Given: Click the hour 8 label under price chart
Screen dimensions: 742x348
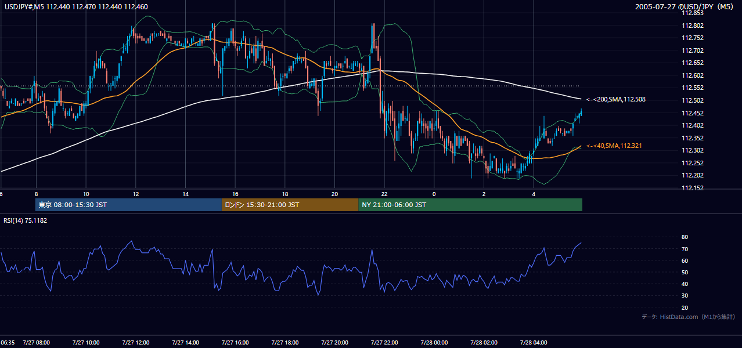Looking at the screenshot, I should click(36, 194).
